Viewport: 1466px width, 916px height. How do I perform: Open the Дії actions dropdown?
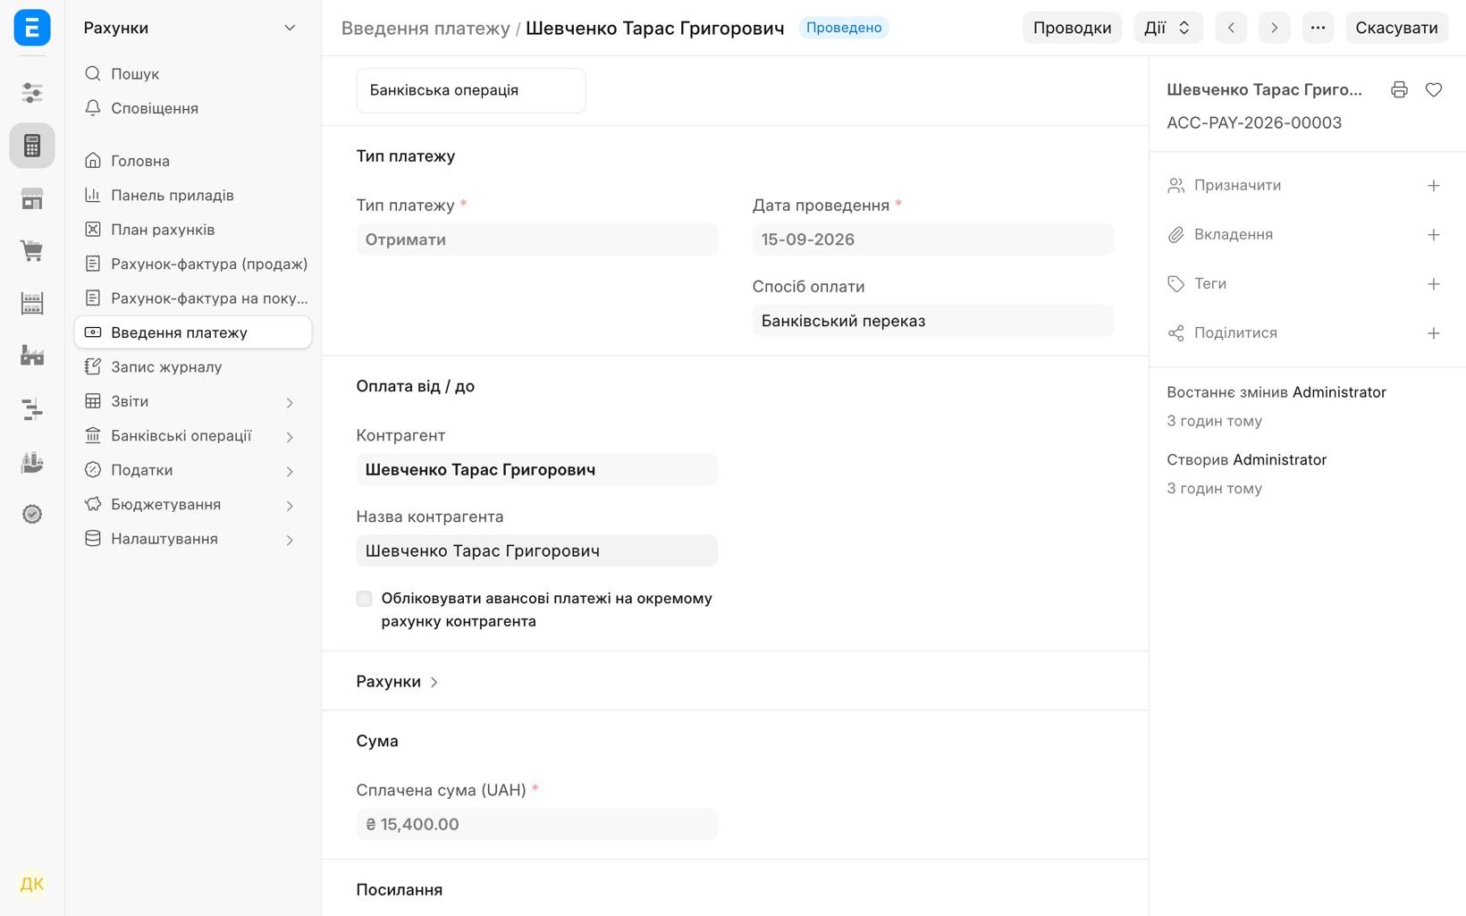coord(1167,28)
